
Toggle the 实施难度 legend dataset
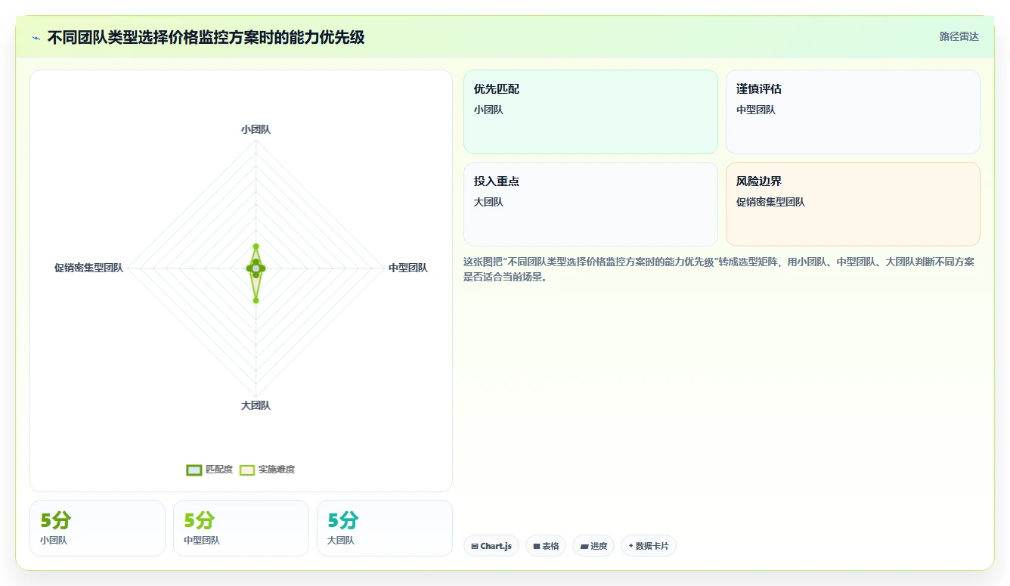267,470
